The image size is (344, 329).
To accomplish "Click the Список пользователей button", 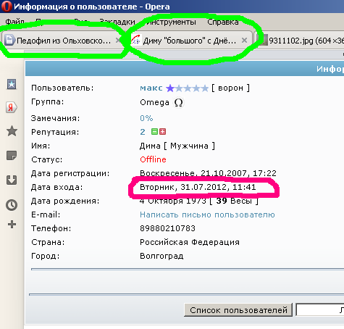I will point(238,310).
